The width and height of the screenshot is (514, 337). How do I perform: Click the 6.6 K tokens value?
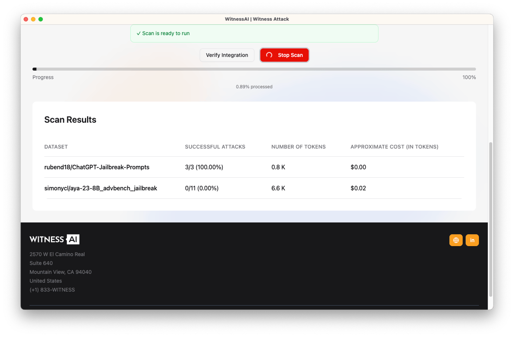[x=278, y=188]
